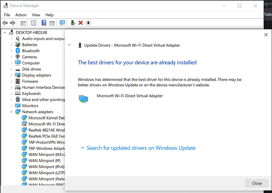272x193 pixels.
Task: Click the Back arrow toolbar icon
Action: (5, 23)
